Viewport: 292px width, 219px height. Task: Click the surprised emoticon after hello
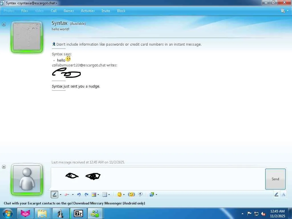pos(68,59)
